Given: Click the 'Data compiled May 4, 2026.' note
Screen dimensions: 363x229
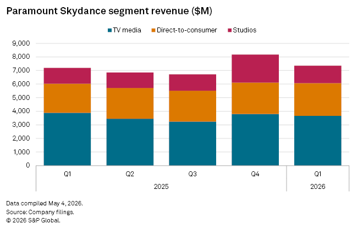Looking at the screenshot, I should pos(45,203).
